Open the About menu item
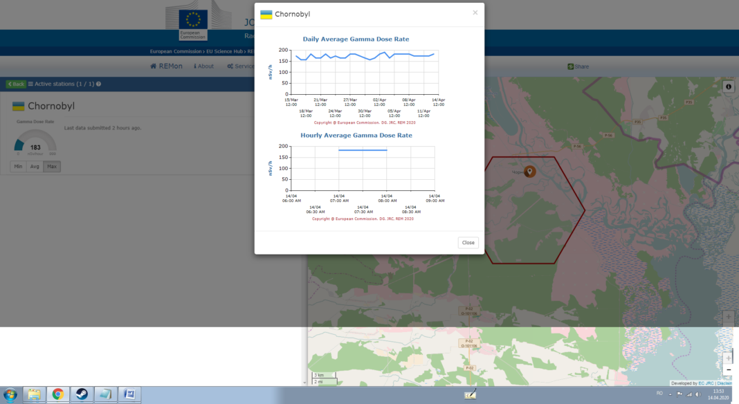Viewport: 739px width, 404px height. 203,66
